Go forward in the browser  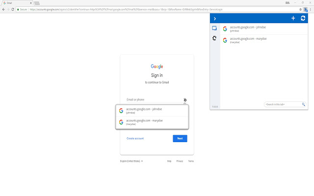point(8,9)
